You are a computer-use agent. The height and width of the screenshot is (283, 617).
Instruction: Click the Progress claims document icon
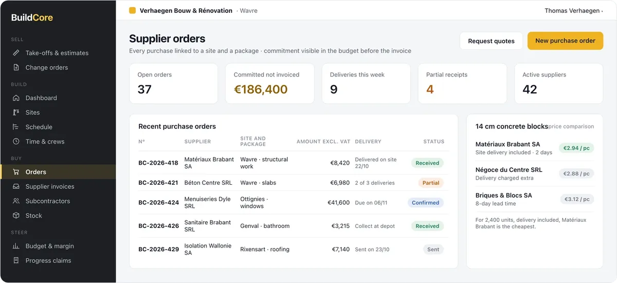coord(16,260)
